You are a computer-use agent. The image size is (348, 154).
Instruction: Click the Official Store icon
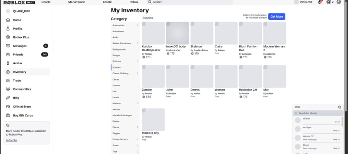(8, 107)
